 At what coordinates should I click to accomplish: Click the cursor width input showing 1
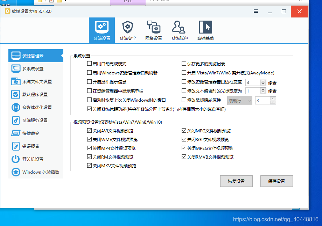click(x=253, y=90)
